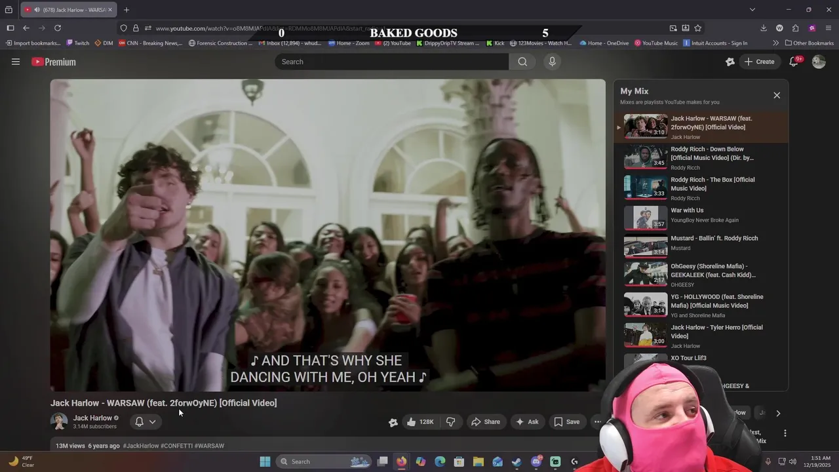Click extension icon left of like button

click(x=393, y=423)
